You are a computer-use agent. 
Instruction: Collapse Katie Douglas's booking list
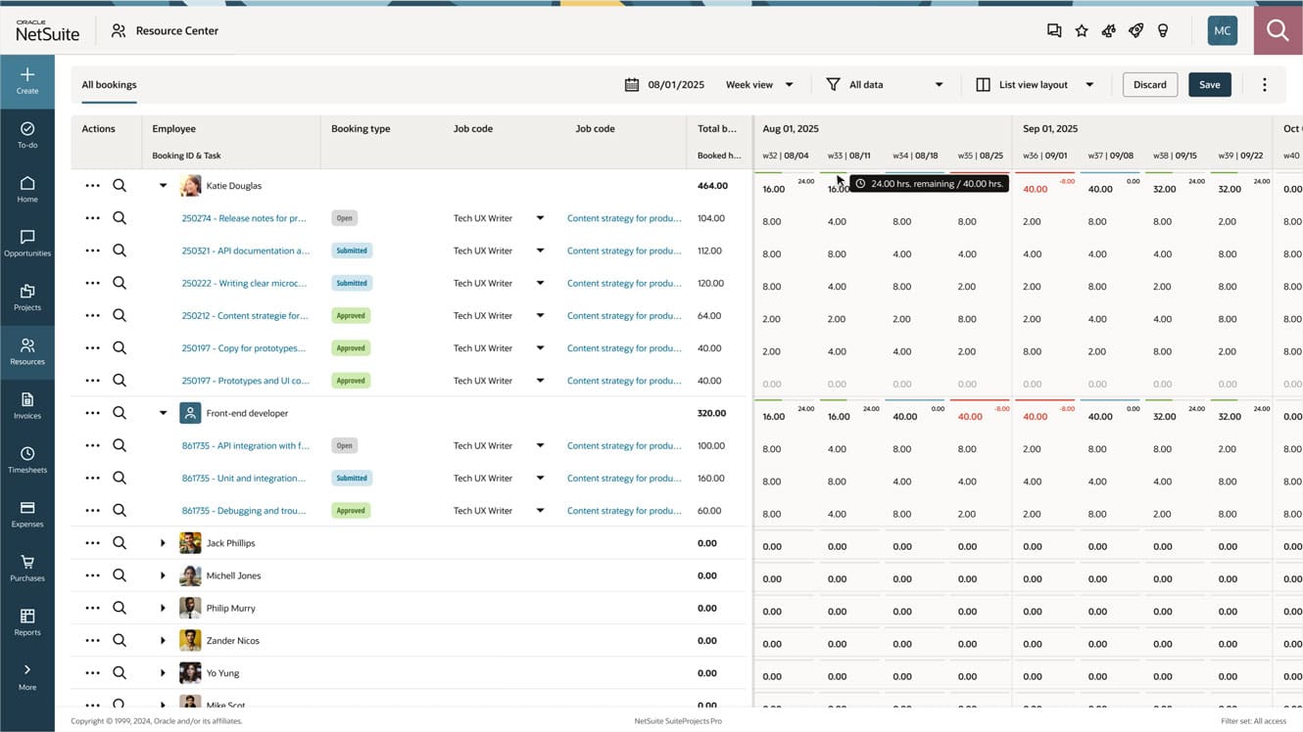point(163,185)
